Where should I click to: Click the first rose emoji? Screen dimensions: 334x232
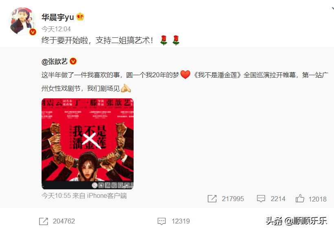click(x=164, y=40)
